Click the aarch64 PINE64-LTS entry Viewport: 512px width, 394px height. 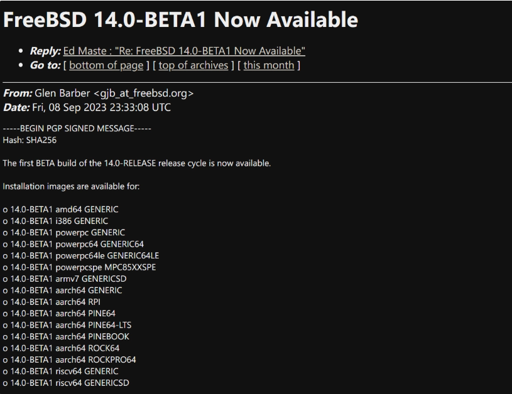tap(67, 325)
